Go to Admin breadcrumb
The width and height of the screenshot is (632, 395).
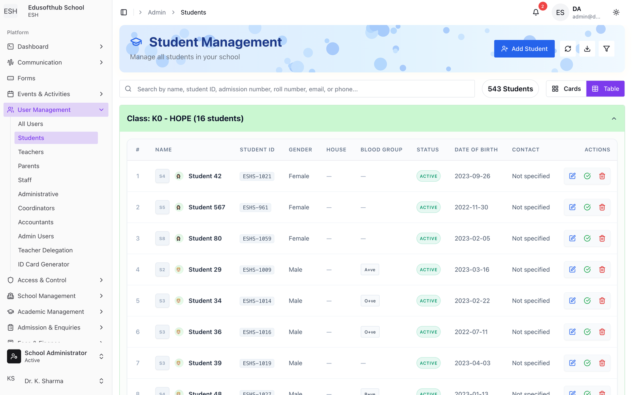click(157, 12)
